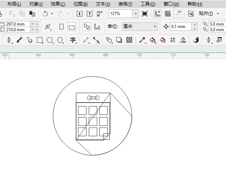
Task: Toggle show grid button
Action: (168, 14)
